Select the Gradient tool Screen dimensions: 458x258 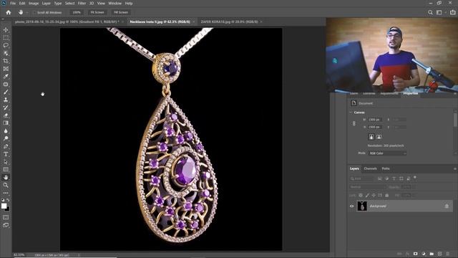pyautogui.click(x=6, y=123)
